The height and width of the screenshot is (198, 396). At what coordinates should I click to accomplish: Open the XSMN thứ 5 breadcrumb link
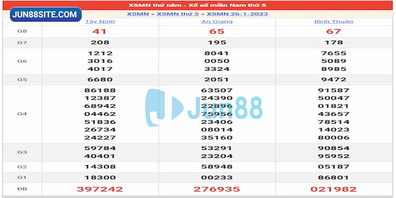177,14
